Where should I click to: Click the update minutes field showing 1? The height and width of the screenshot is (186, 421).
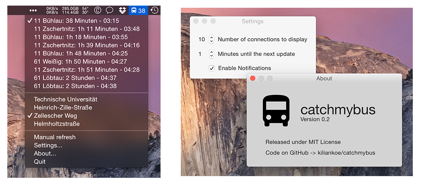[x=200, y=54]
